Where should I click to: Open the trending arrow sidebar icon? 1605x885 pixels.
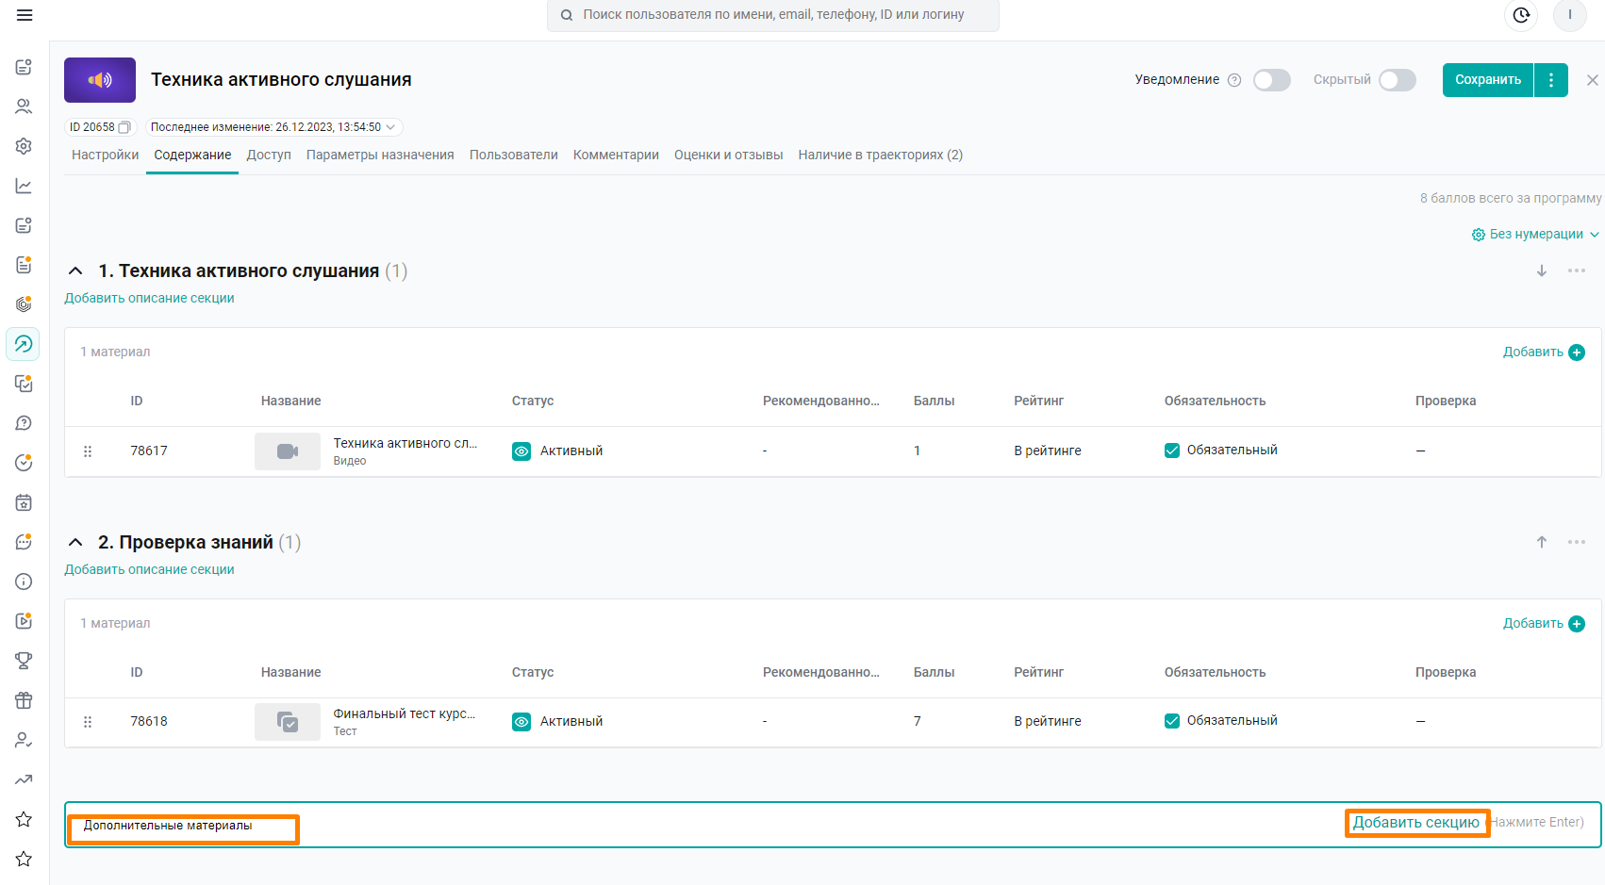pos(24,779)
